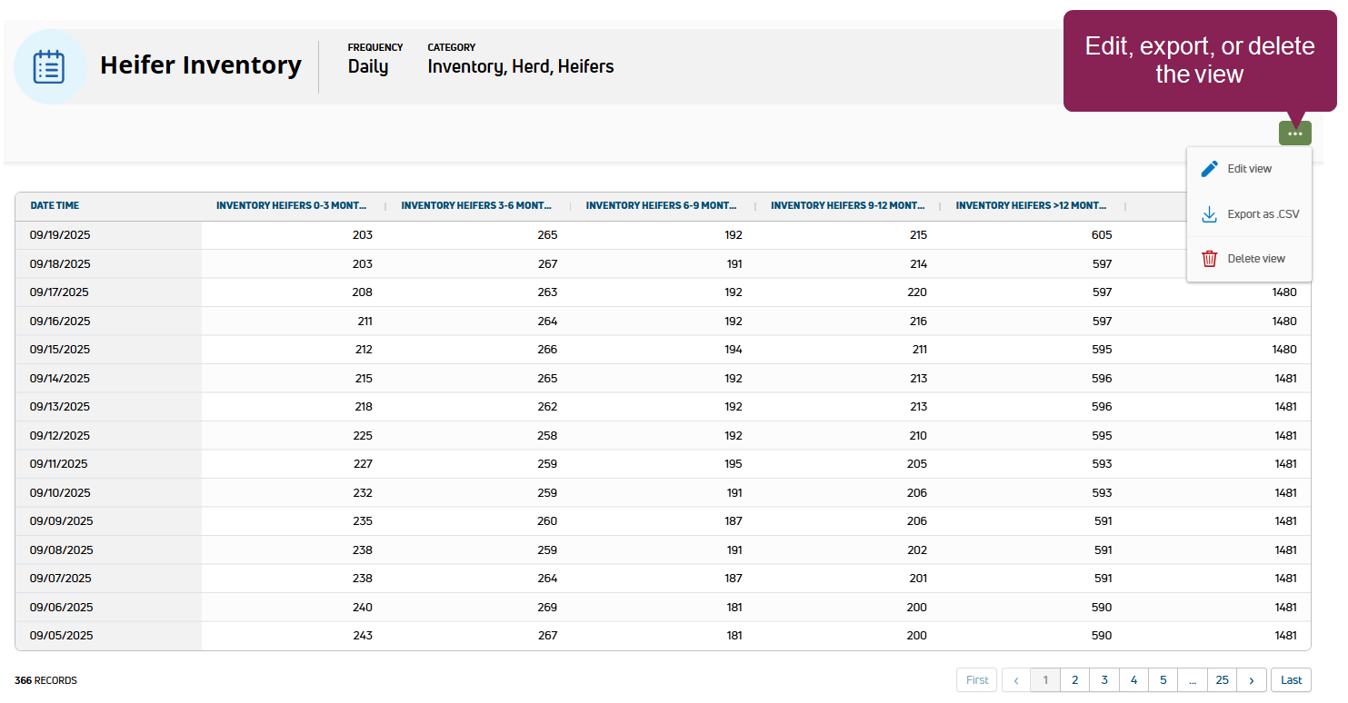Image resolution: width=1348 pixels, height=703 pixels.
Task: Click Inventory Heifers 6-9 Months column header
Action: (x=661, y=206)
